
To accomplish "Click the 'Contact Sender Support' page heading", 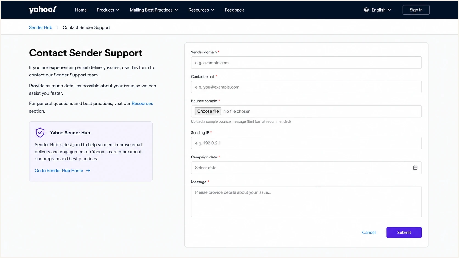I will point(86,53).
